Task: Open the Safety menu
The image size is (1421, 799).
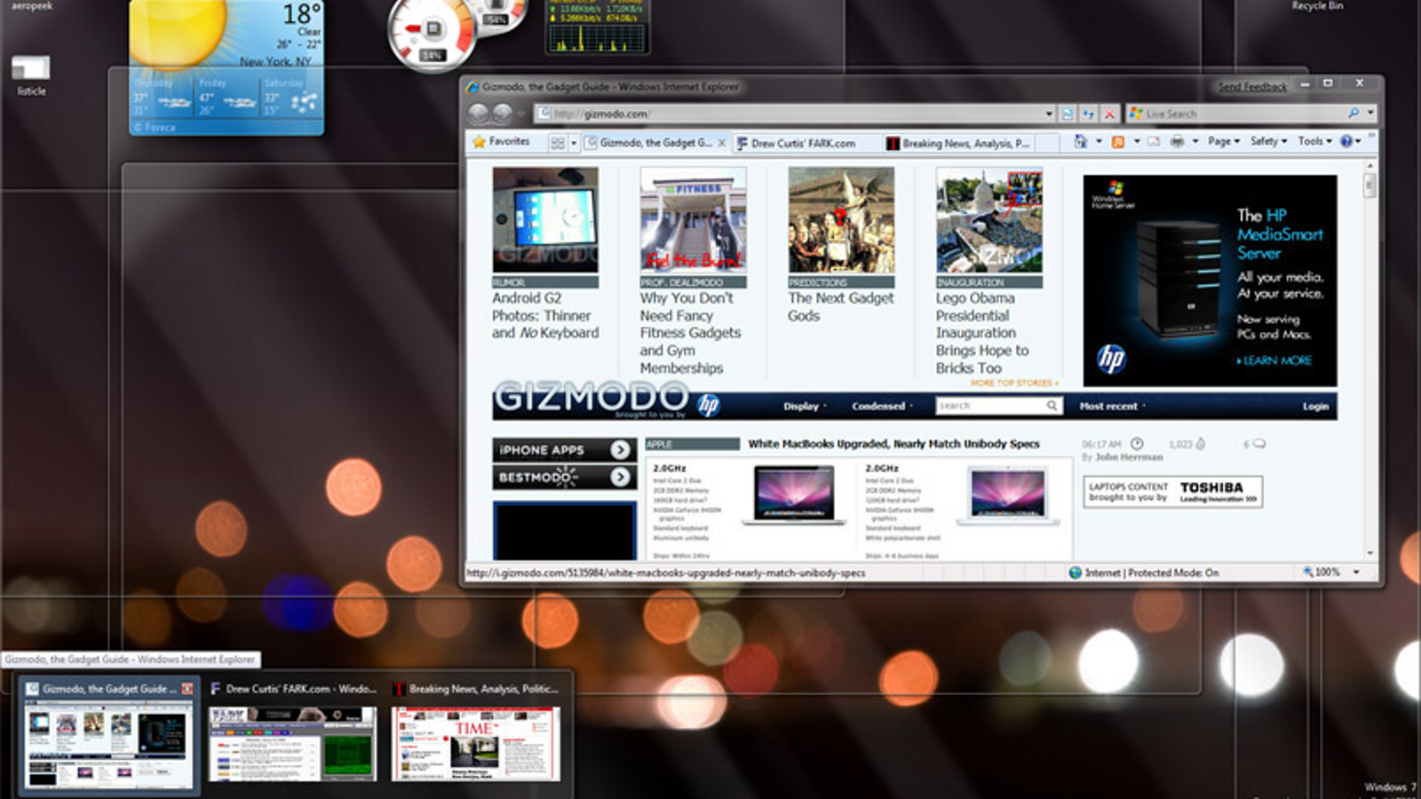Action: coord(1268,141)
